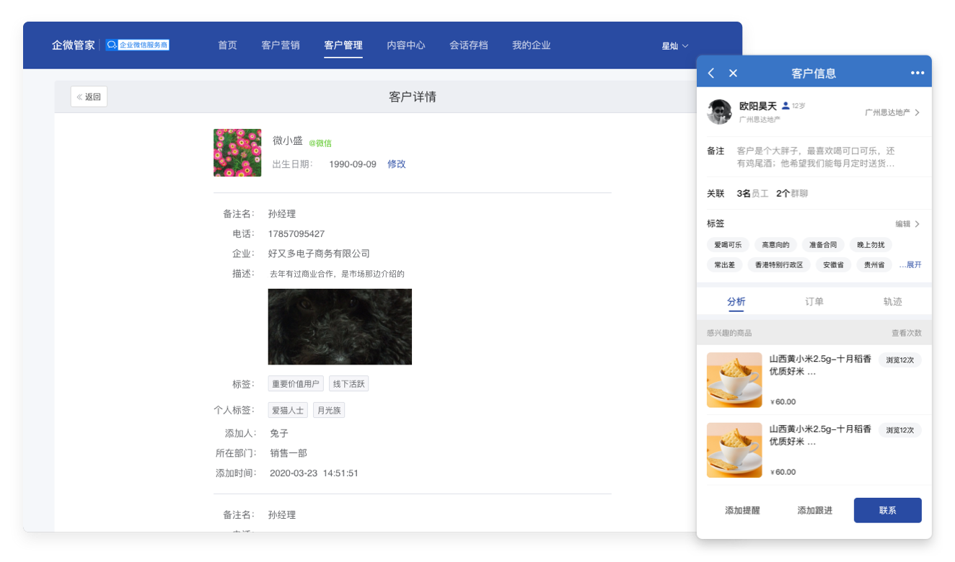955x562 pixels.
Task: Select 客户管理 in the top navigation
Action: pyautogui.click(x=343, y=45)
